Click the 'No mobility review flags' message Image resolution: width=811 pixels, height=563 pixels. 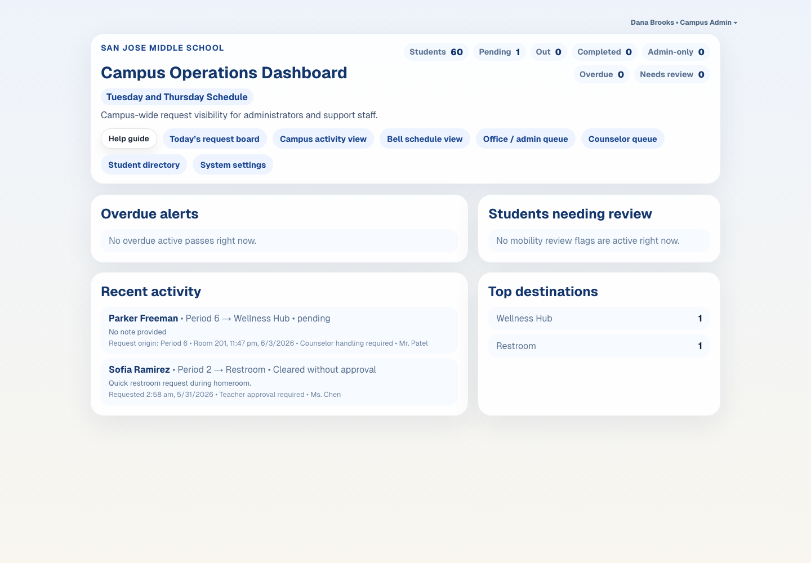[x=599, y=240]
